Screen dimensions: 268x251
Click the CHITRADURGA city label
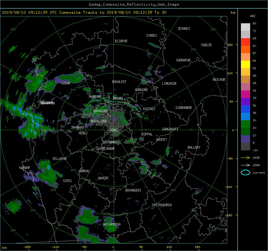[x=162, y=205]
